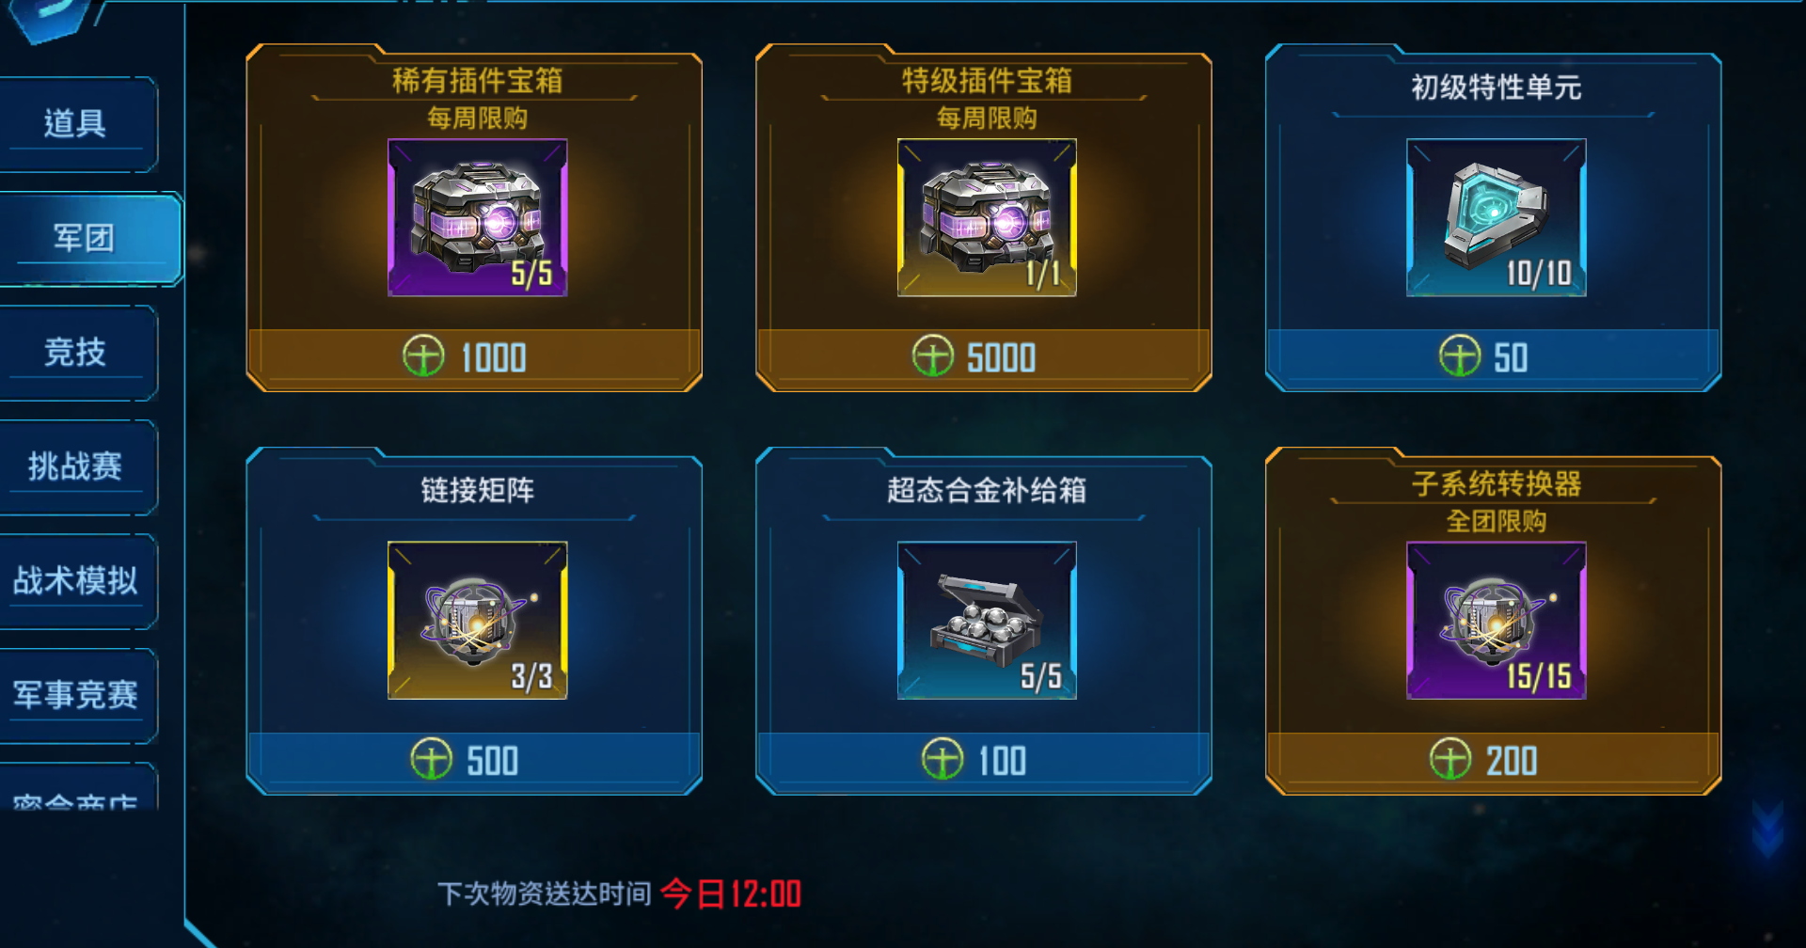Click the next delivery time 今日12:00
This screenshot has width=1806, height=948.
pyautogui.click(x=731, y=893)
